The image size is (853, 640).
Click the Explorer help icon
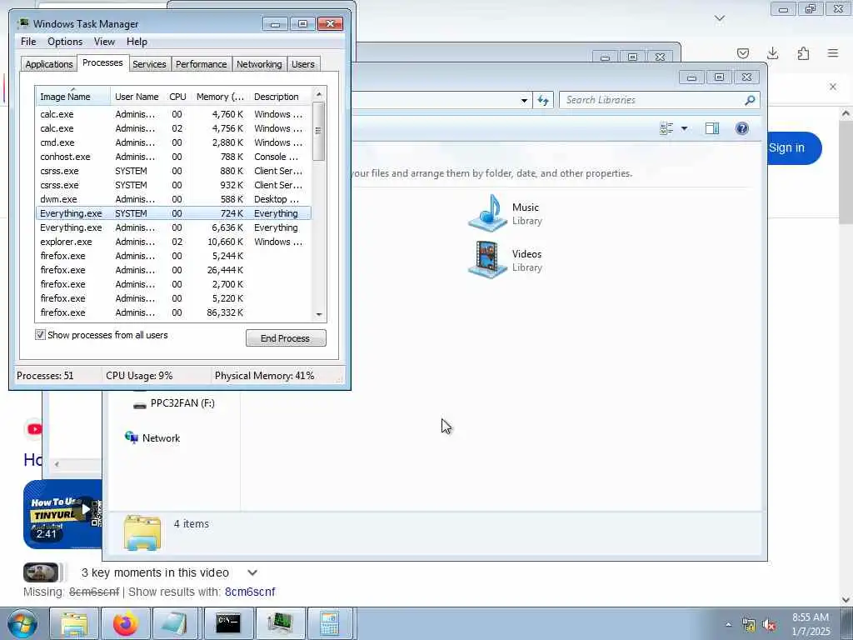(742, 128)
